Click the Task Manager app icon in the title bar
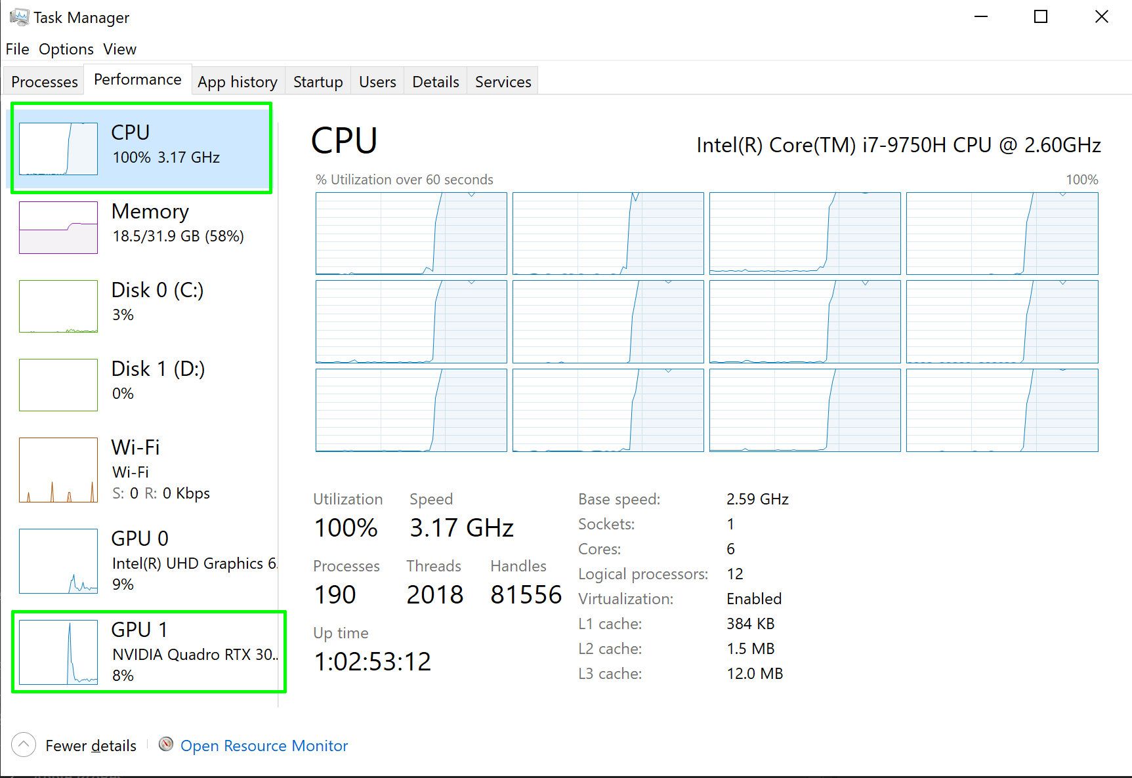The image size is (1132, 778). point(19,17)
